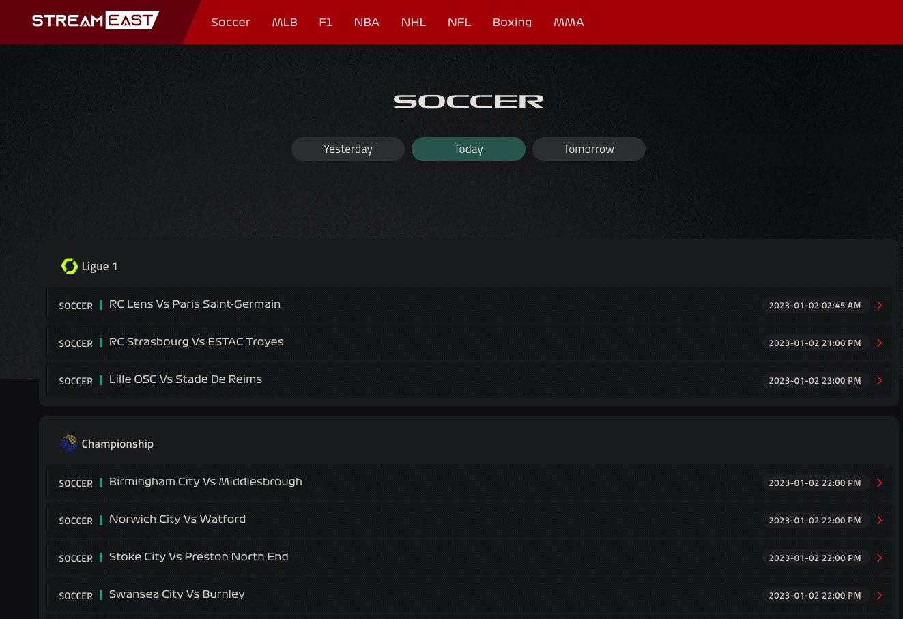Open the RC Lens vs Paris Saint-Germain link

point(195,304)
